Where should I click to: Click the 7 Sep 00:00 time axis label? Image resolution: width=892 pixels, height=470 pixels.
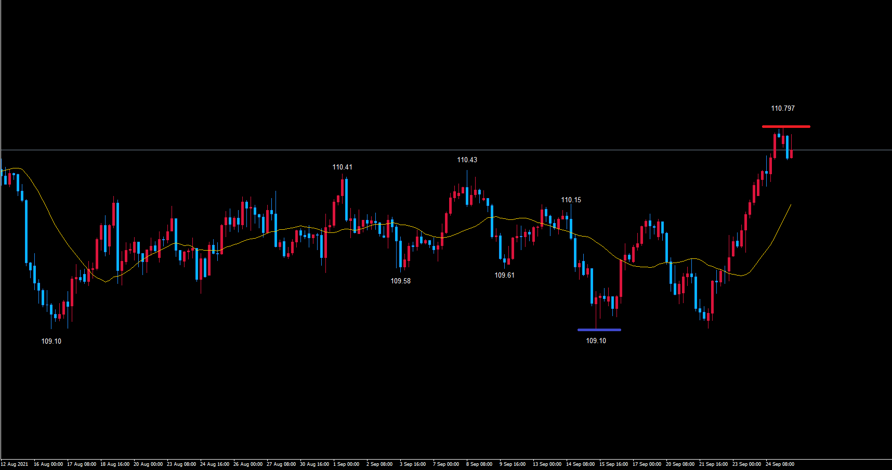click(446, 464)
